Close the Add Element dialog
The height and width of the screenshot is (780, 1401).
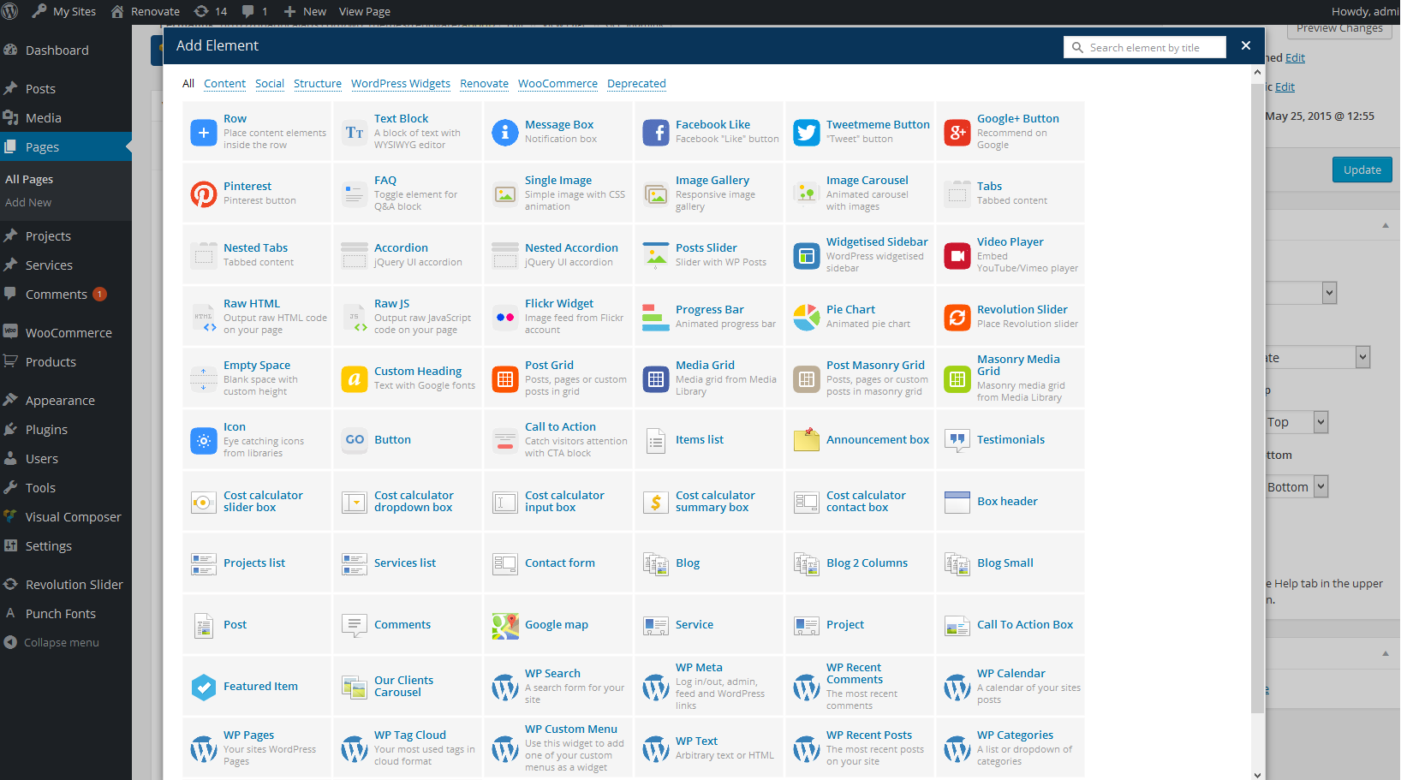coord(1246,46)
